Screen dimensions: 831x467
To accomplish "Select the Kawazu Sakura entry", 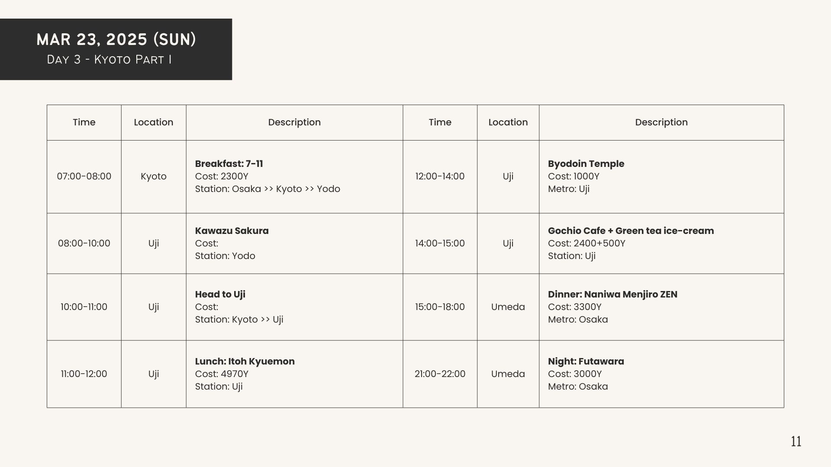I will (232, 231).
